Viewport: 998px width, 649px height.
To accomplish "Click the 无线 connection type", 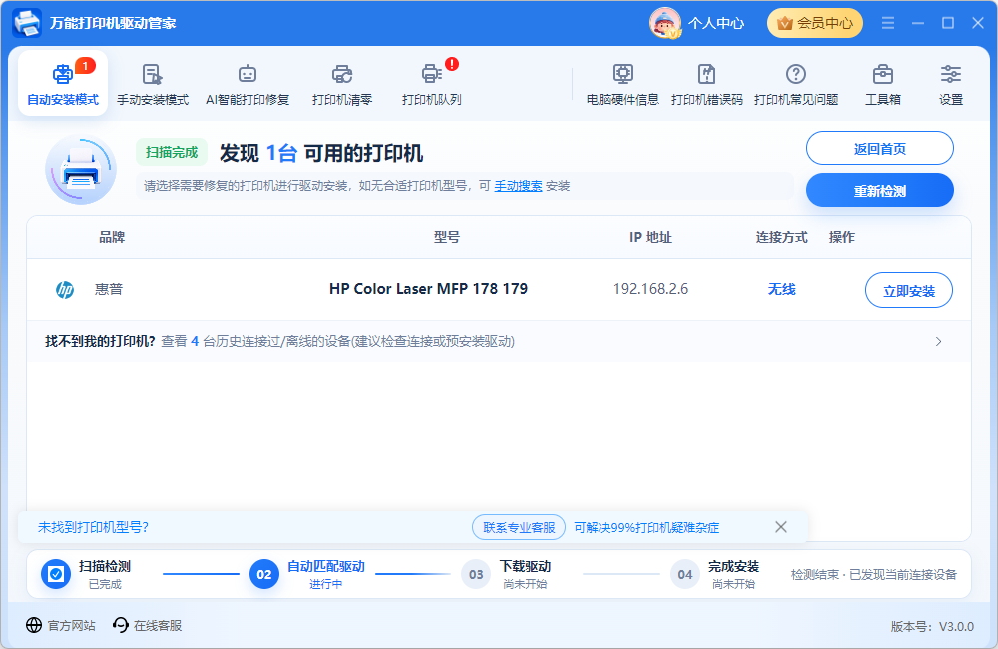I will pyautogui.click(x=781, y=289).
